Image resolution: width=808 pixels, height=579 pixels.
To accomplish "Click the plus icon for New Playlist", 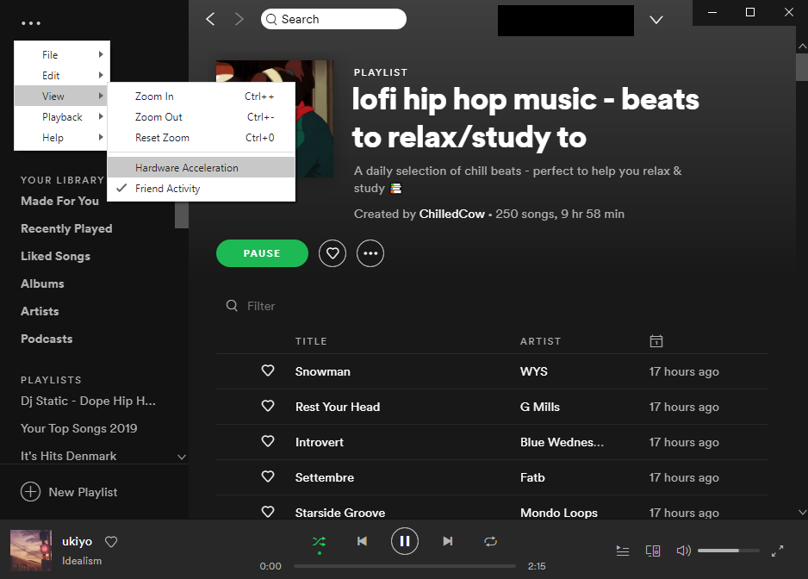I will [x=30, y=492].
